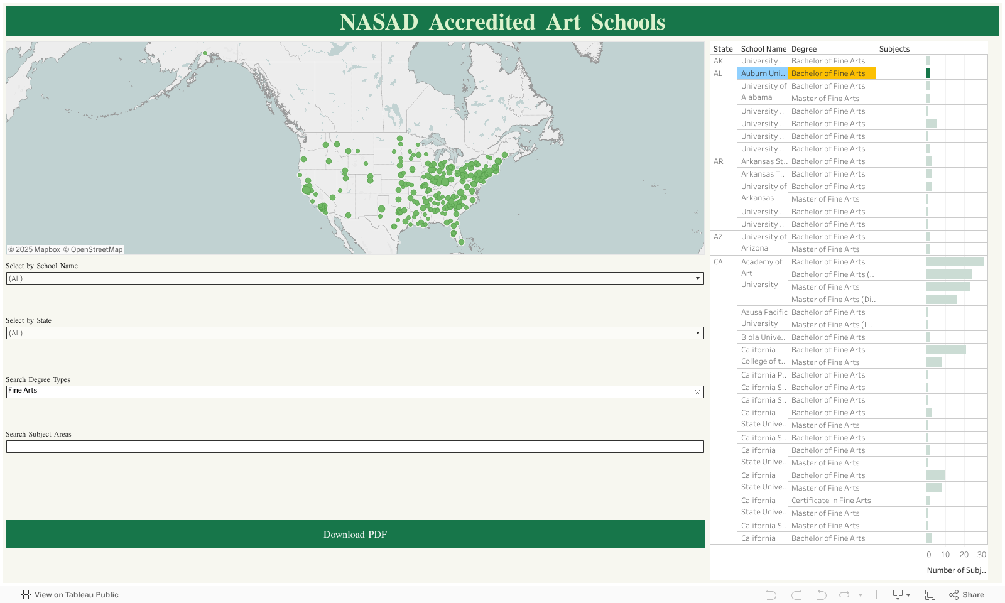Image resolution: width=1005 pixels, height=603 pixels.
Task: Click the Share label in the footer
Action: click(x=973, y=595)
